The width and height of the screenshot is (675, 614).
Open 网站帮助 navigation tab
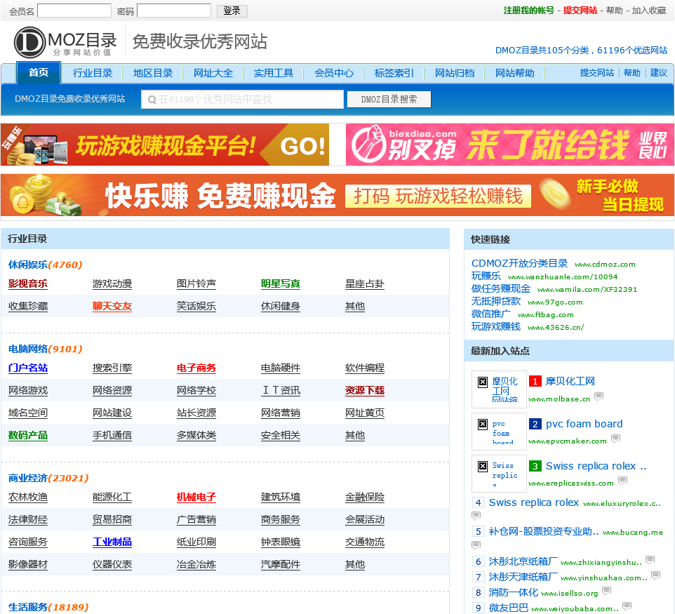(x=515, y=73)
